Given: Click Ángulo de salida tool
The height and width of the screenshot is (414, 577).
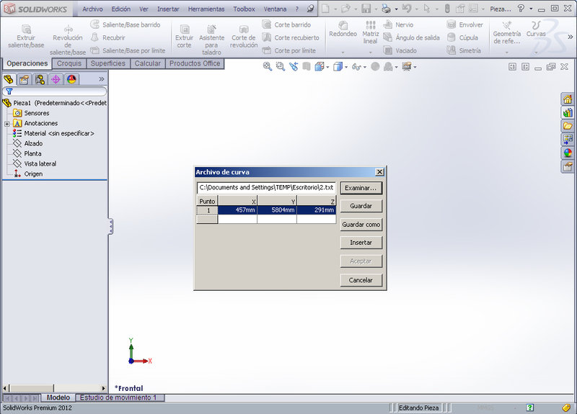Looking at the screenshot, I should (x=411, y=37).
